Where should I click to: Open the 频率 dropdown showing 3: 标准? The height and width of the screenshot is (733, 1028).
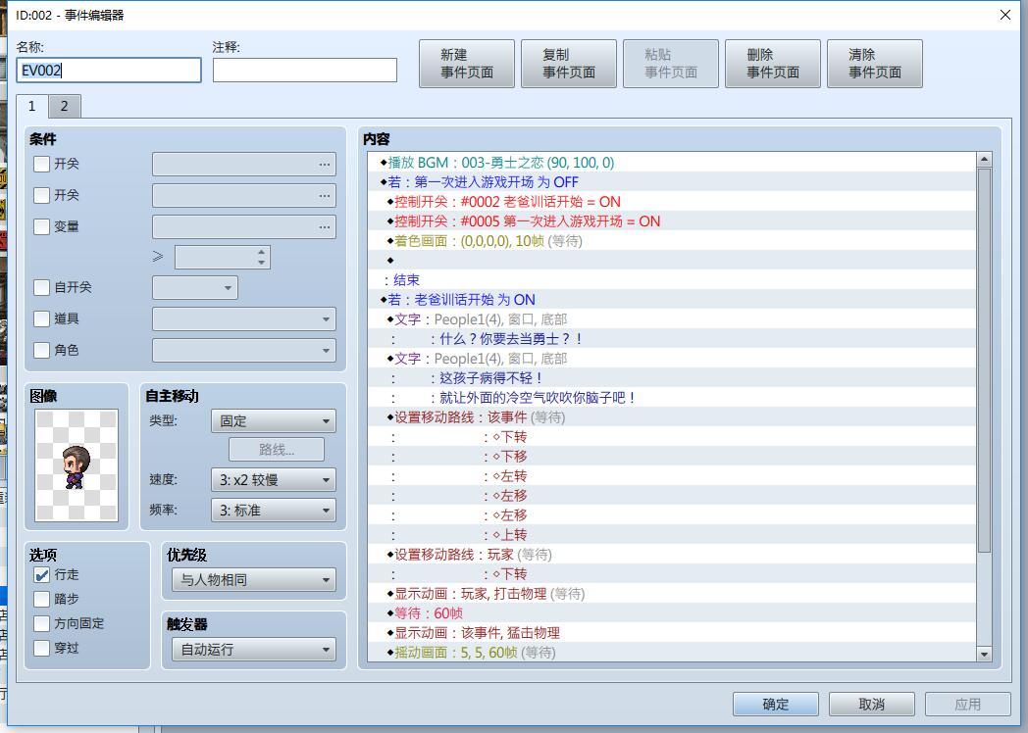coord(274,511)
